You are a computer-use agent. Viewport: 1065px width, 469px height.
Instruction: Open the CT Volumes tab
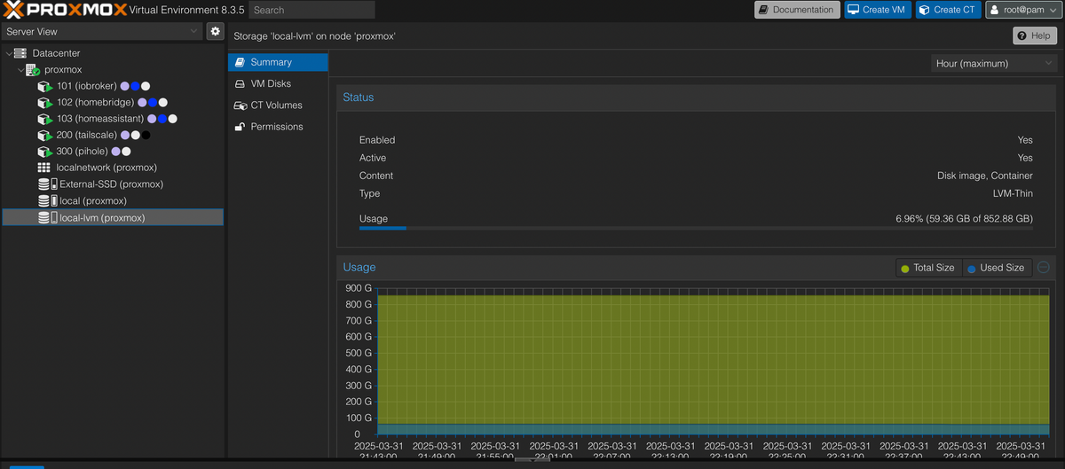tap(278, 106)
